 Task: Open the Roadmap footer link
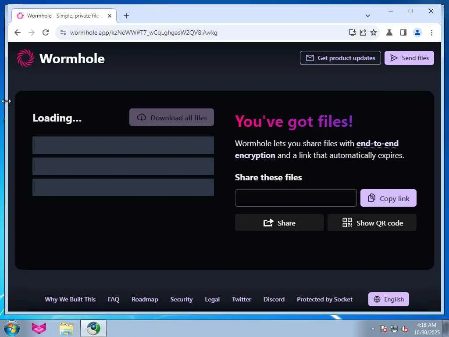pos(145,299)
